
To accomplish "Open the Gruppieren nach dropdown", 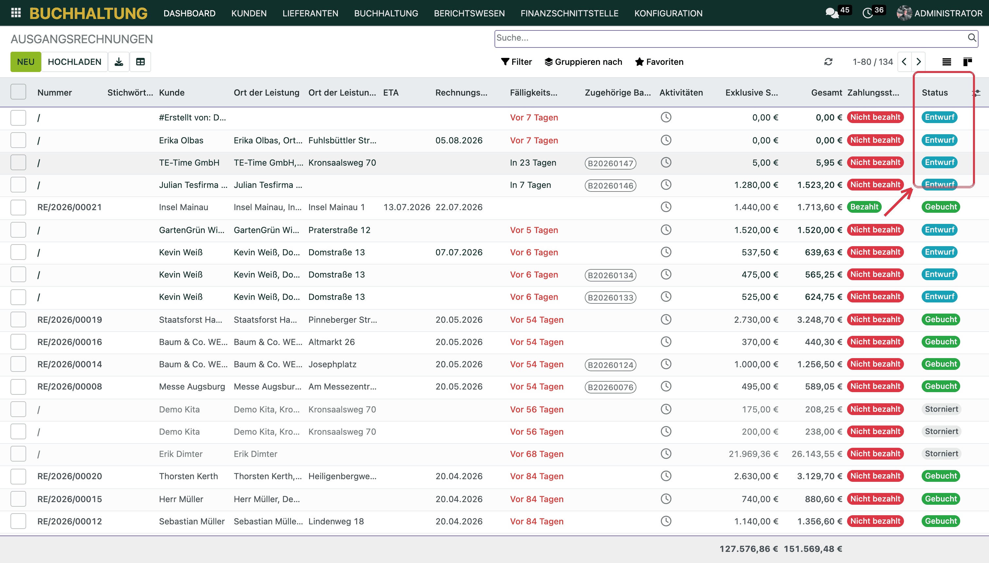I will click(583, 62).
